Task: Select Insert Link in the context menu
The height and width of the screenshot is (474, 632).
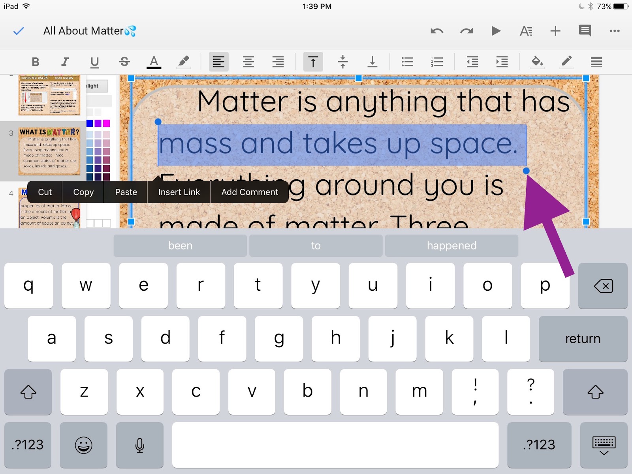Action: pos(179,192)
